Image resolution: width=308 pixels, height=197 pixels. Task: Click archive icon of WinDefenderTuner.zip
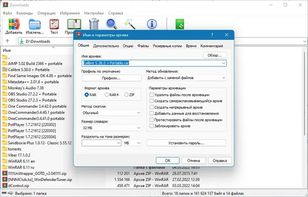point(5,179)
